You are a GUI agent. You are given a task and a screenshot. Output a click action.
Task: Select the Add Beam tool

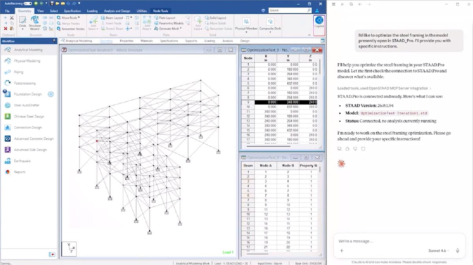coord(93,24)
